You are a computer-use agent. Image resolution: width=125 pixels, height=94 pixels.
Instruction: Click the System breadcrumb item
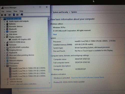74,12
